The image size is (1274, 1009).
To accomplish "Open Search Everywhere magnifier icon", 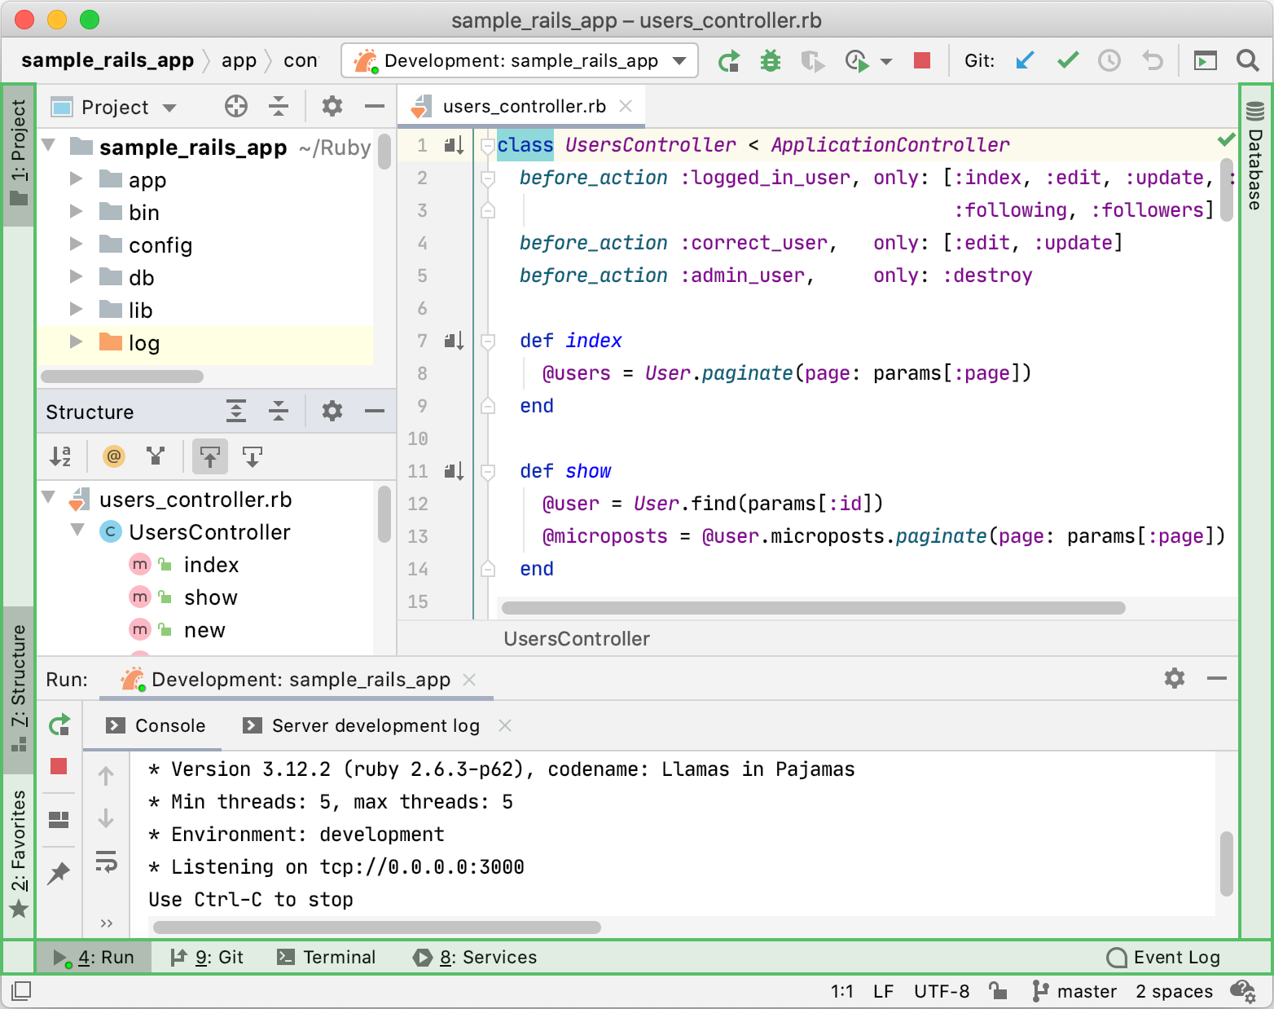I will 1246,61.
